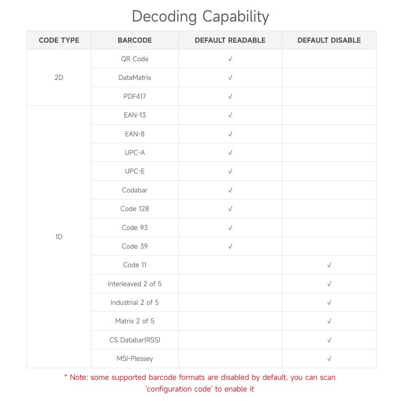This screenshot has height=401, width=401.
Task: Select the 2D code type cell
Action: (59, 78)
